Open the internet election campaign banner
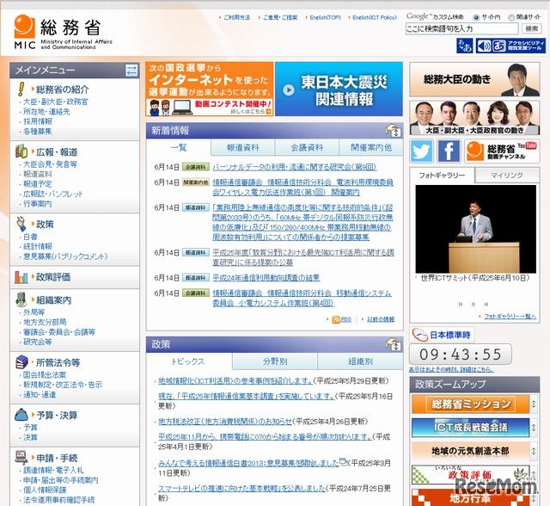This screenshot has height=506, width=550. (210, 89)
